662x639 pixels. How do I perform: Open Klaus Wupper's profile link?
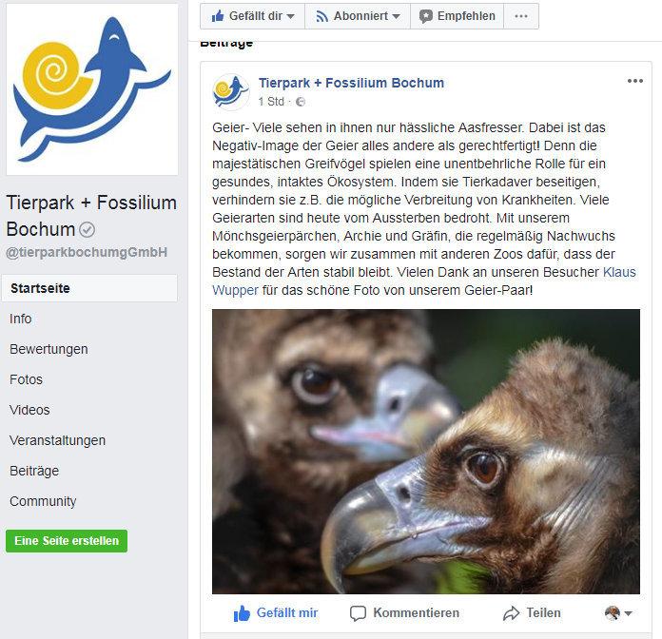tap(424, 281)
